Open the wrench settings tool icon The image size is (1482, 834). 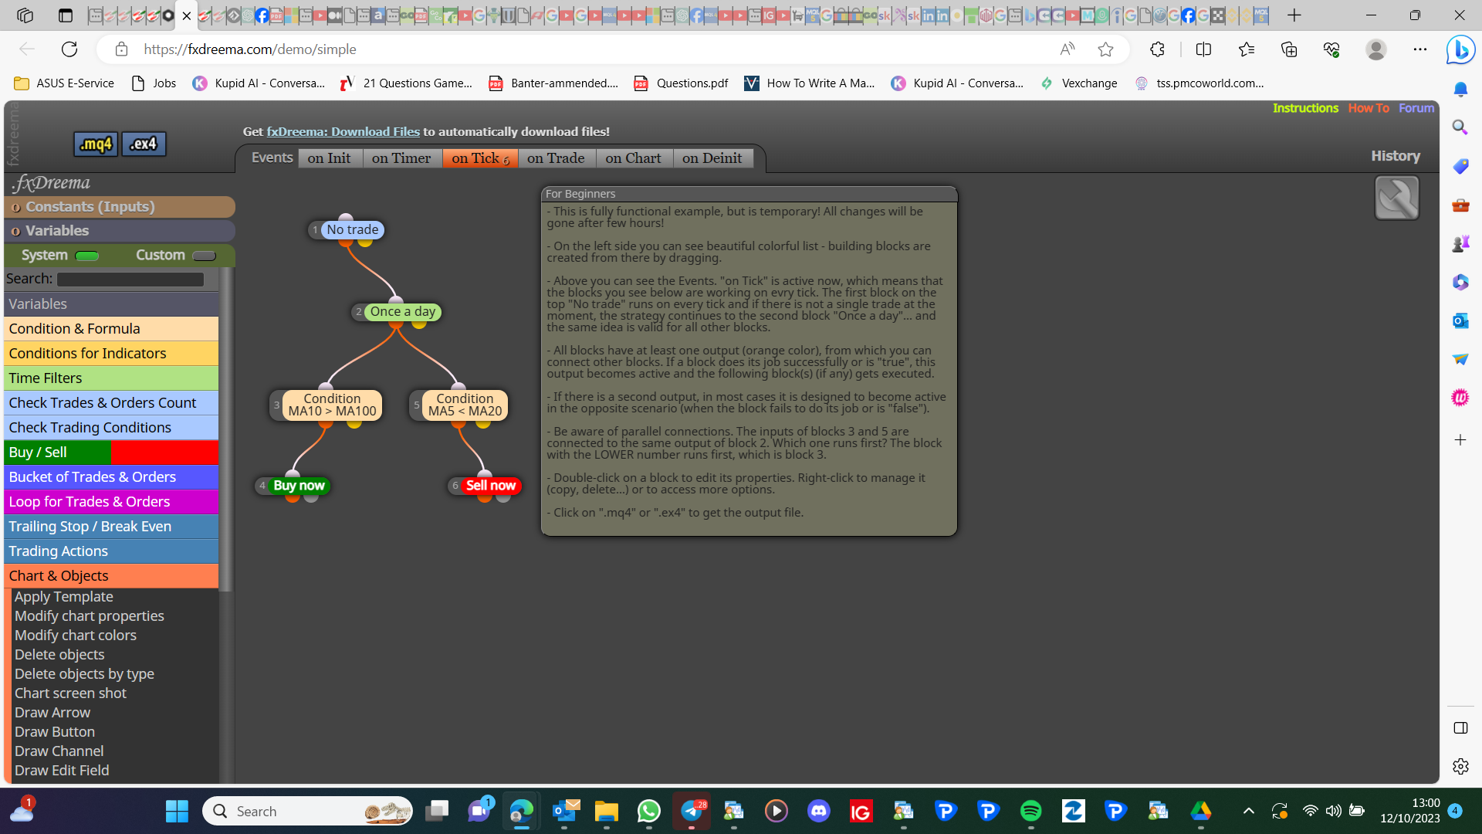point(1396,198)
